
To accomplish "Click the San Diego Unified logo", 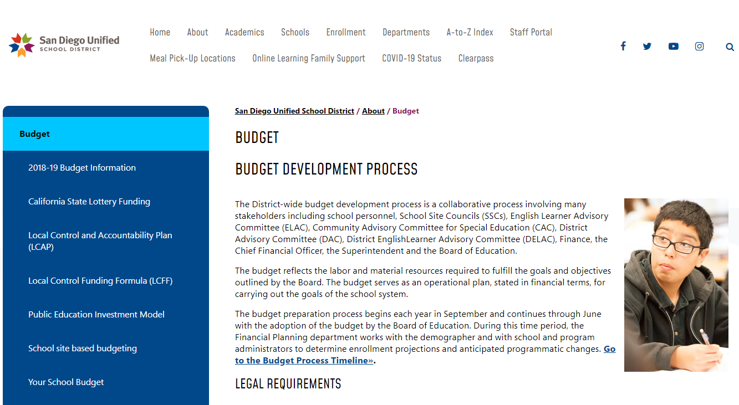I will (64, 45).
